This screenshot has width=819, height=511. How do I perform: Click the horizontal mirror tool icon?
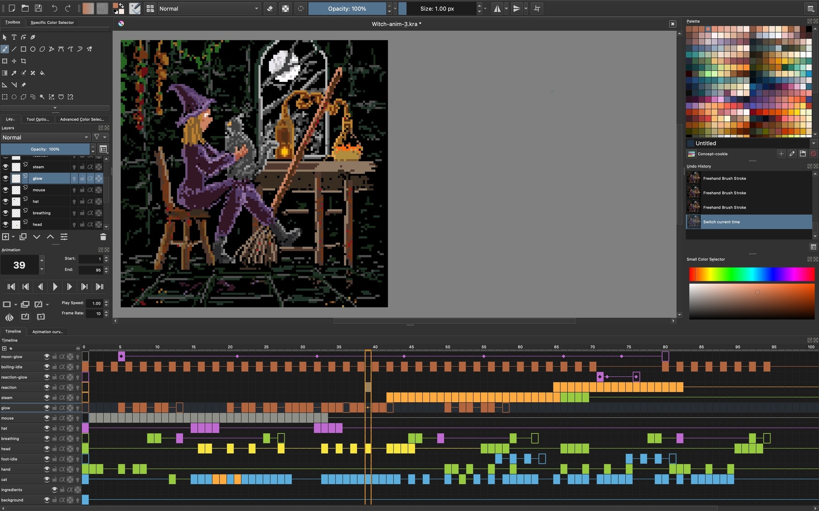coord(497,9)
